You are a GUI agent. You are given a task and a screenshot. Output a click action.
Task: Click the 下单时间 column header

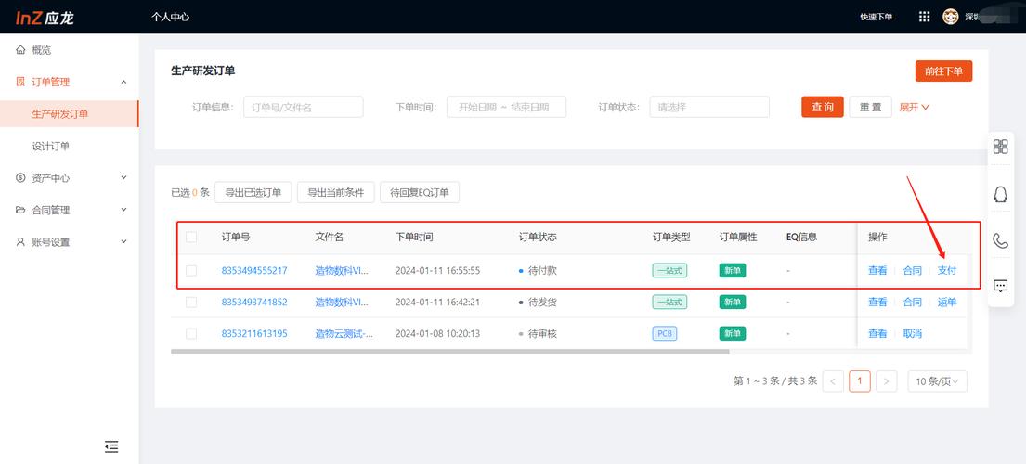pyautogui.click(x=414, y=238)
